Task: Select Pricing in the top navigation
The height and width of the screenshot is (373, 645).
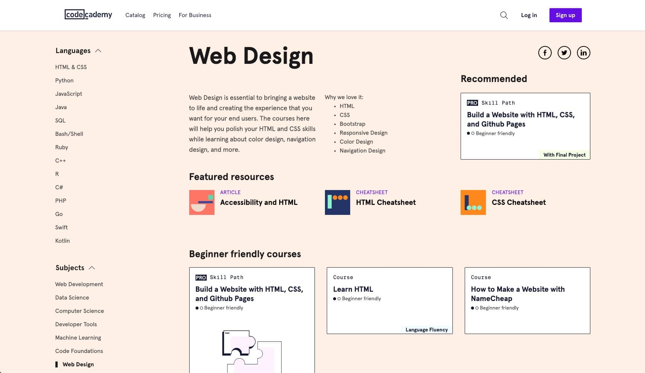Action: click(x=162, y=15)
